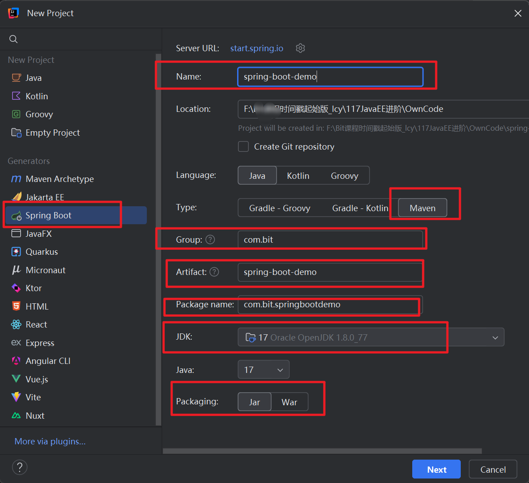Click the project Name input field
The image size is (529, 483).
[x=330, y=77]
